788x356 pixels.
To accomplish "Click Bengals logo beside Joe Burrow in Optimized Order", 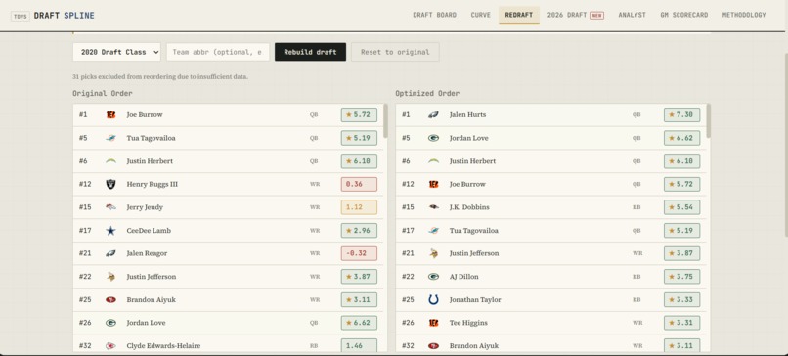I will 433,184.
